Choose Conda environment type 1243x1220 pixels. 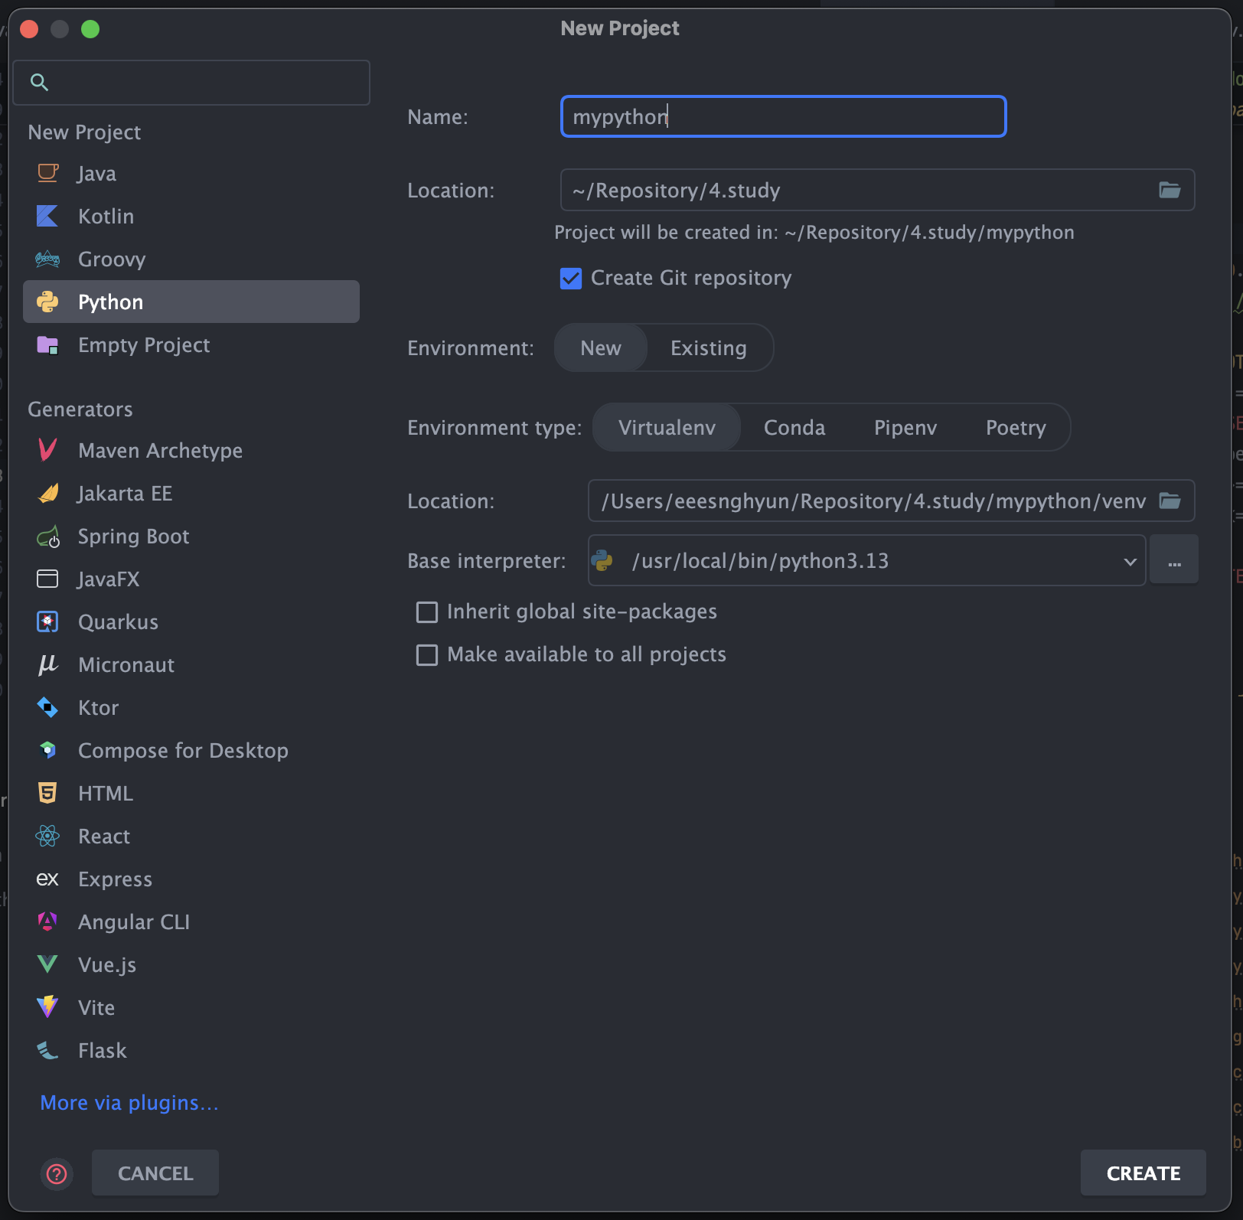[794, 427]
